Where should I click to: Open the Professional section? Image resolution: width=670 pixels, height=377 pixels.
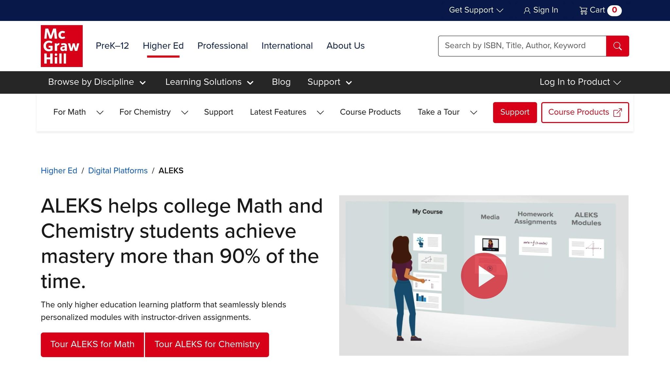click(222, 46)
